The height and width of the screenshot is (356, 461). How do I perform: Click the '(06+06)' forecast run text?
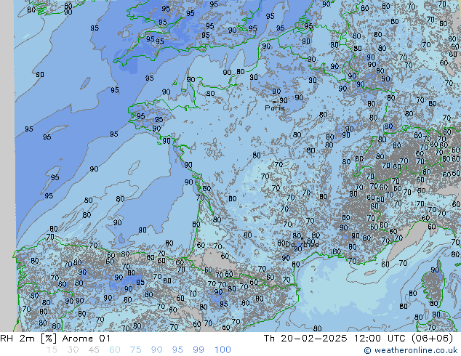(x=432, y=339)
